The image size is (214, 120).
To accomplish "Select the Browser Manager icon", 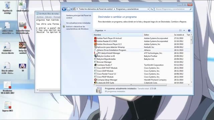I will coord(95,62).
